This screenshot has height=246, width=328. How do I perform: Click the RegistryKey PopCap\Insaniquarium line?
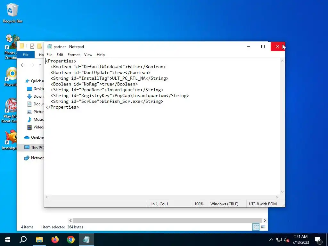(x=120, y=95)
